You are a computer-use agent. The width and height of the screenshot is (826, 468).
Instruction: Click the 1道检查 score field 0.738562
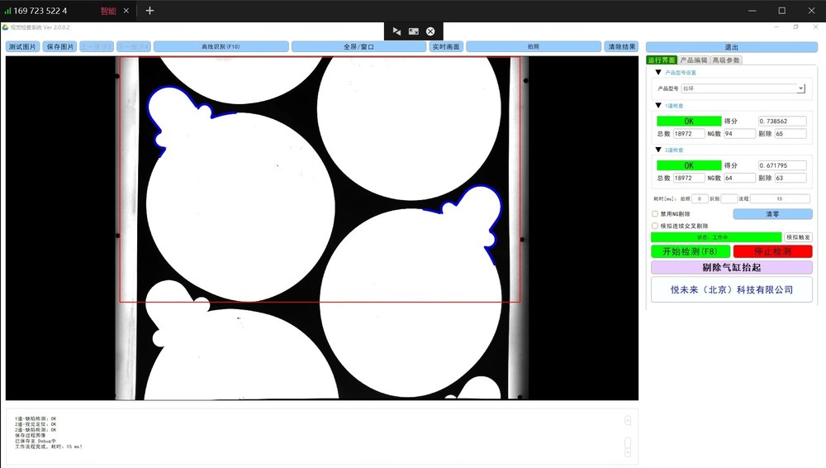pos(781,121)
